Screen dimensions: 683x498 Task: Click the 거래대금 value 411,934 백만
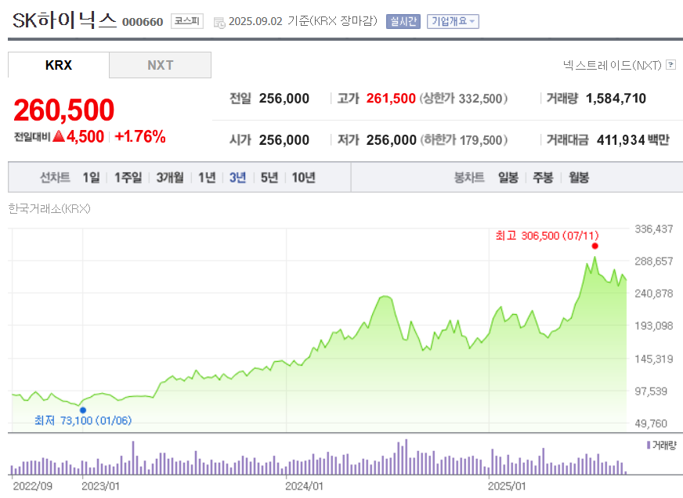pos(634,139)
